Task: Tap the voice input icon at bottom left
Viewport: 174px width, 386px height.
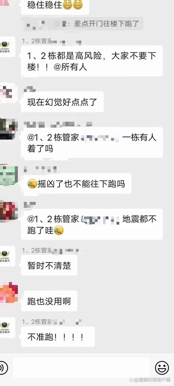Action: pos(3,368)
